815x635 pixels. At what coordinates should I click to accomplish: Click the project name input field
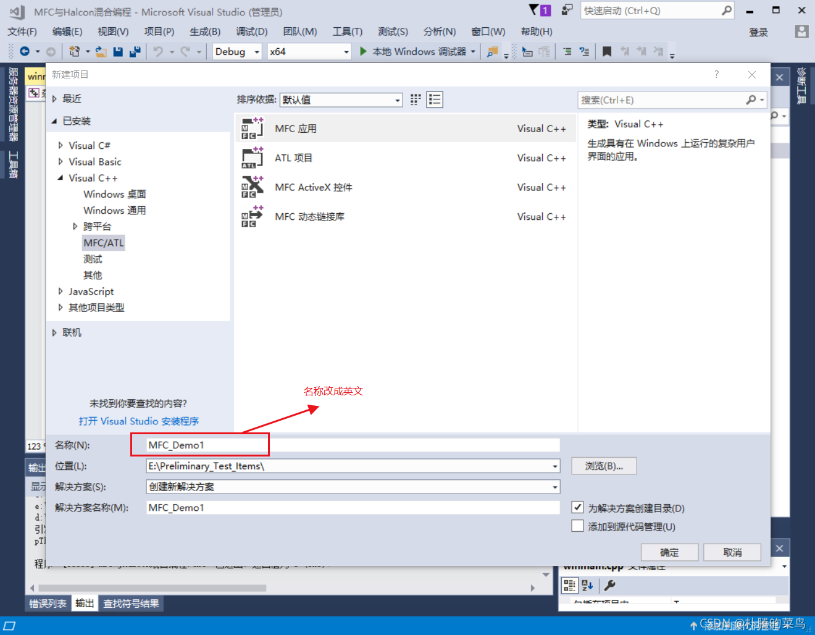point(353,445)
